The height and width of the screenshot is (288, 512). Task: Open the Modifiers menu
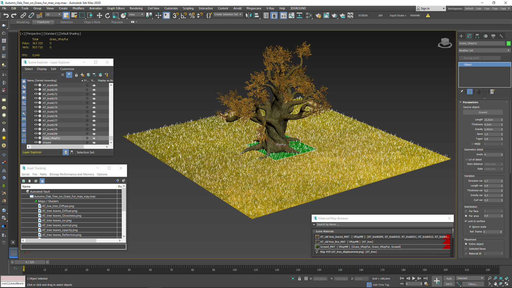pyautogui.click(x=78, y=8)
